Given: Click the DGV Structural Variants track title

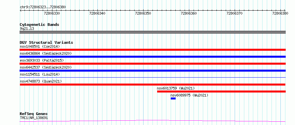Looking at the screenshot, I should coord(46,42).
